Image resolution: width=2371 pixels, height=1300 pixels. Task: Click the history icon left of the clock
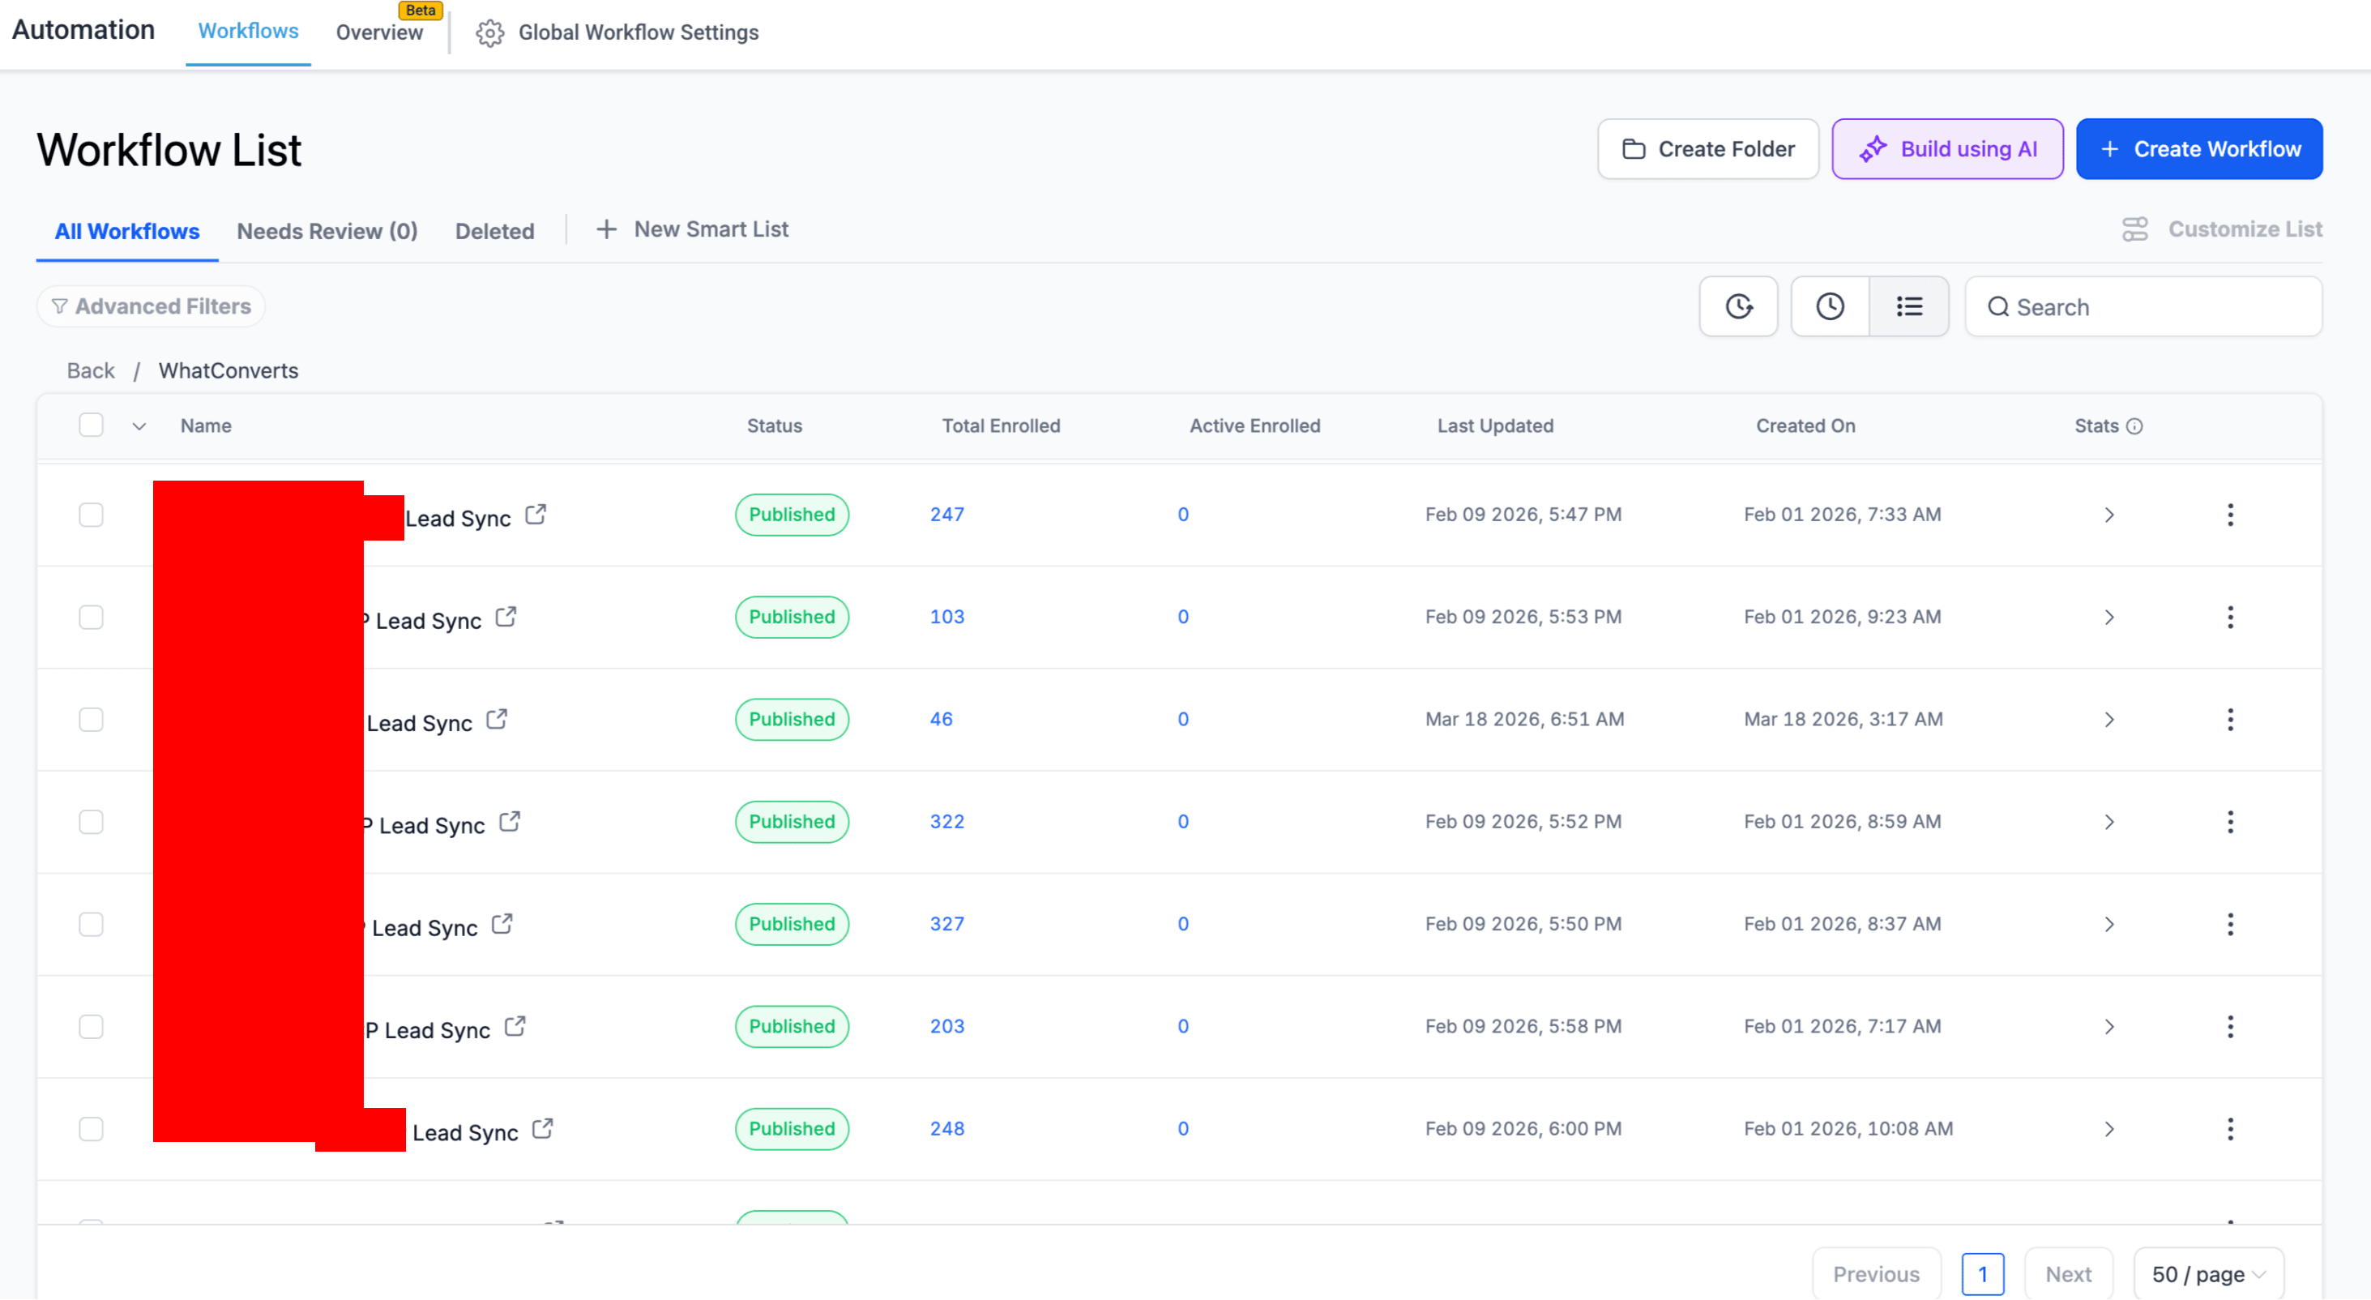[1739, 306]
